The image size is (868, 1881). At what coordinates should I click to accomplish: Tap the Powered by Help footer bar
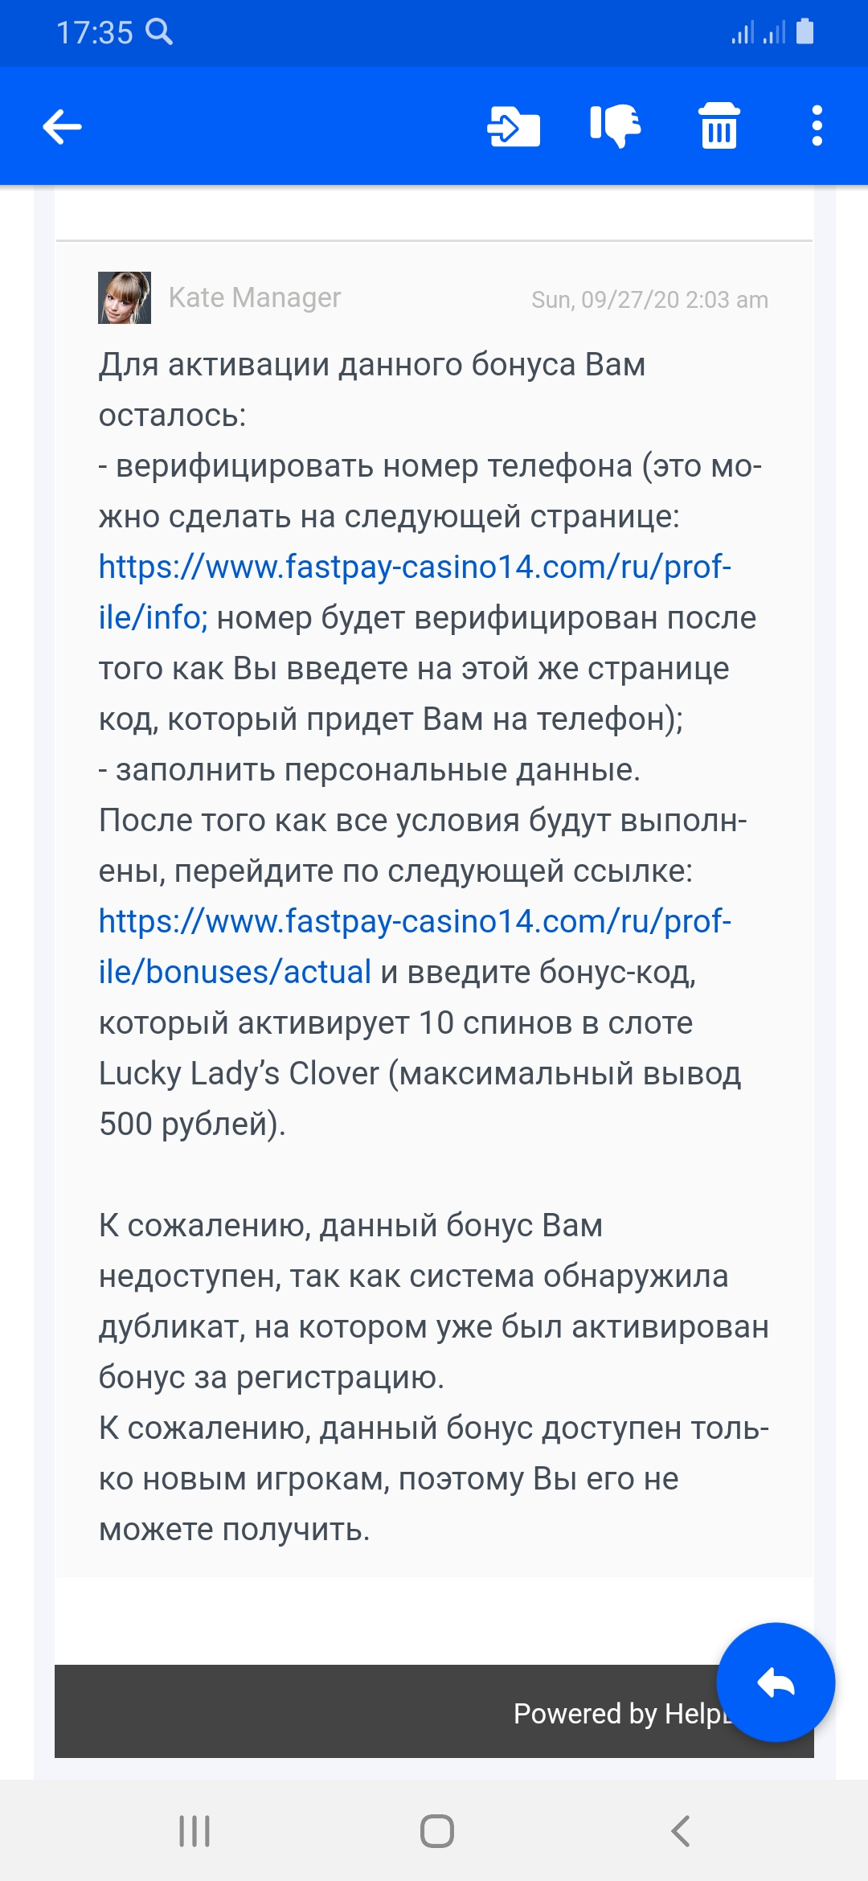point(434,1711)
